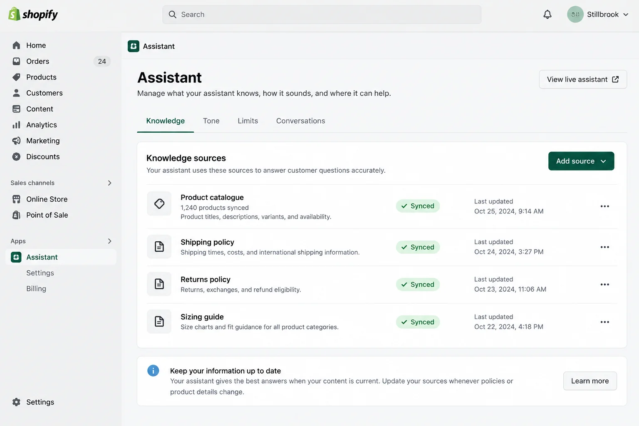Click Synced badge for Returns policy
639x426 pixels.
pyautogui.click(x=418, y=285)
